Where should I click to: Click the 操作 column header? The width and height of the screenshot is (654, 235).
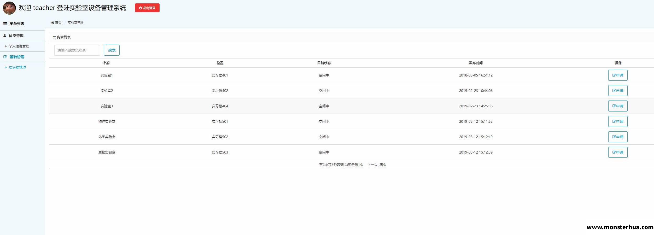[x=618, y=63]
